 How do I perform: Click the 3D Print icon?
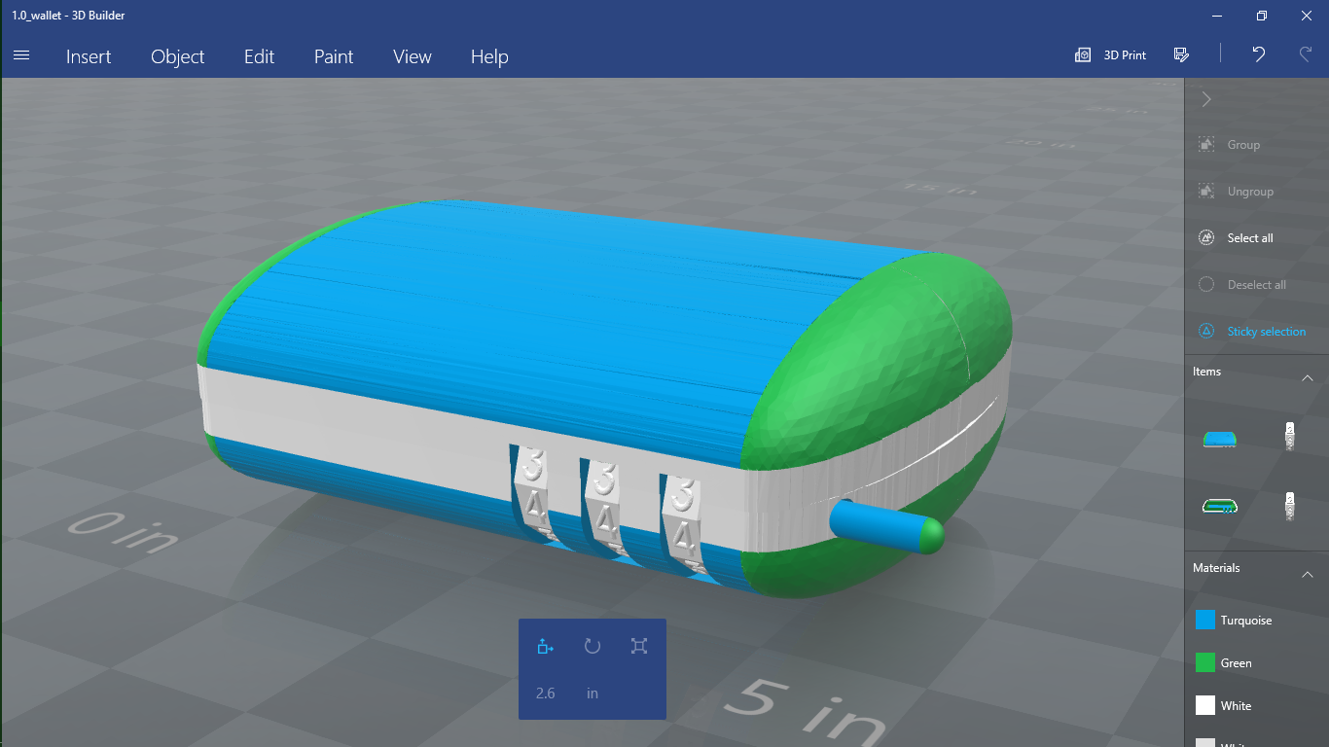coord(1083,55)
